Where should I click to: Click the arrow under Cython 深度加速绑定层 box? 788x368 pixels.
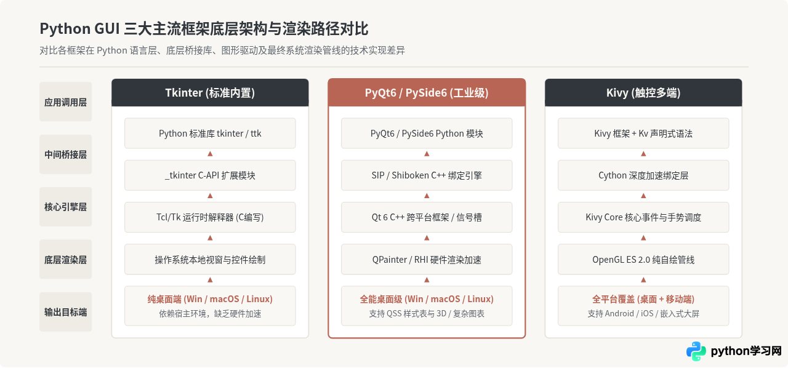pyautogui.click(x=643, y=196)
